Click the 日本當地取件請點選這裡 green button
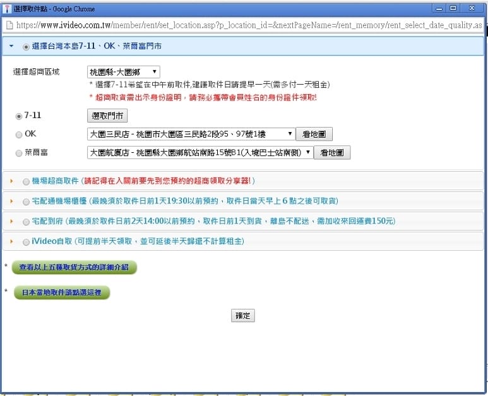The width and height of the screenshot is (488, 396). click(x=62, y=292)
